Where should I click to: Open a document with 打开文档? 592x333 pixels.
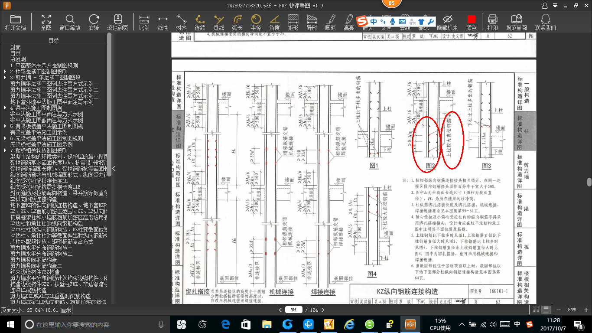(x=16, y=22)
